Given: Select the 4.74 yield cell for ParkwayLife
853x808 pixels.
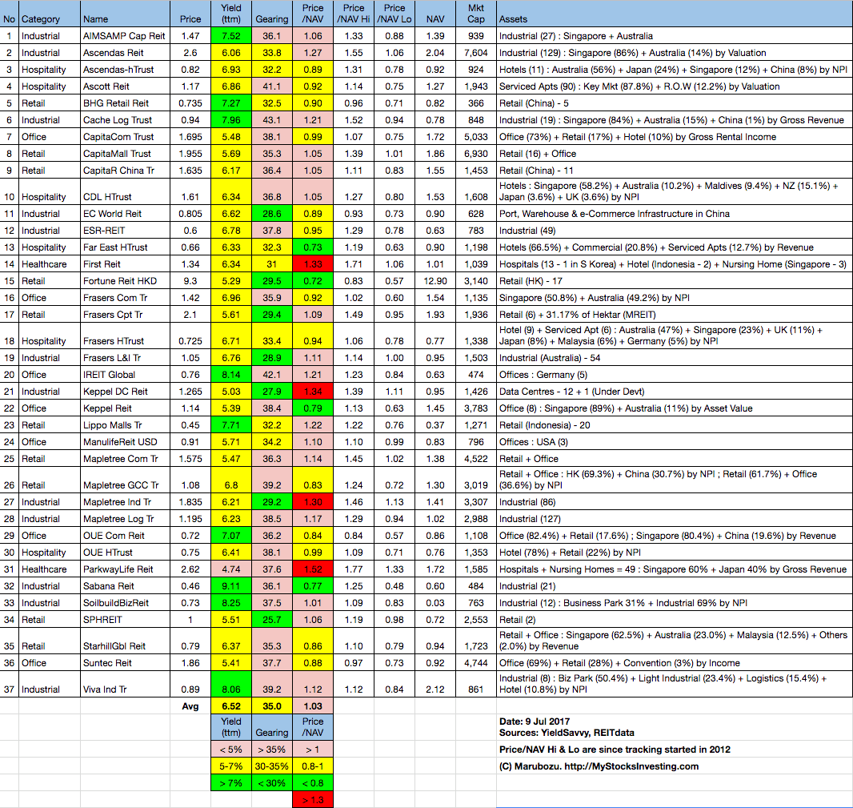Looking at the screenshot, I should [x=231, y=570].
